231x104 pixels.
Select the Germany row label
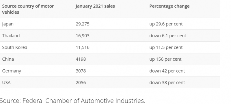[12, 71]
